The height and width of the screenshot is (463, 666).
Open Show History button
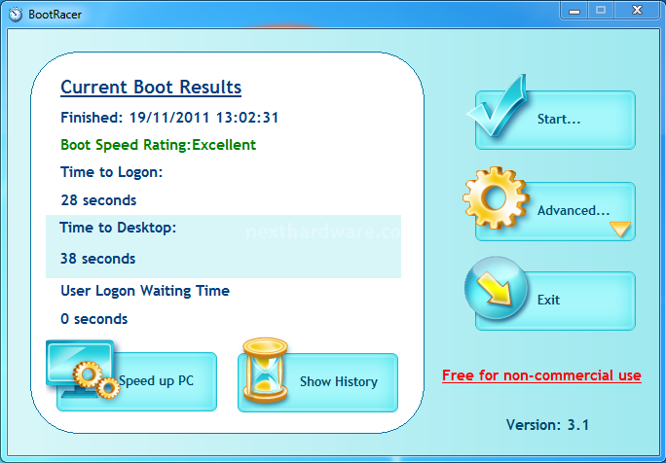[x=317, y=382]
